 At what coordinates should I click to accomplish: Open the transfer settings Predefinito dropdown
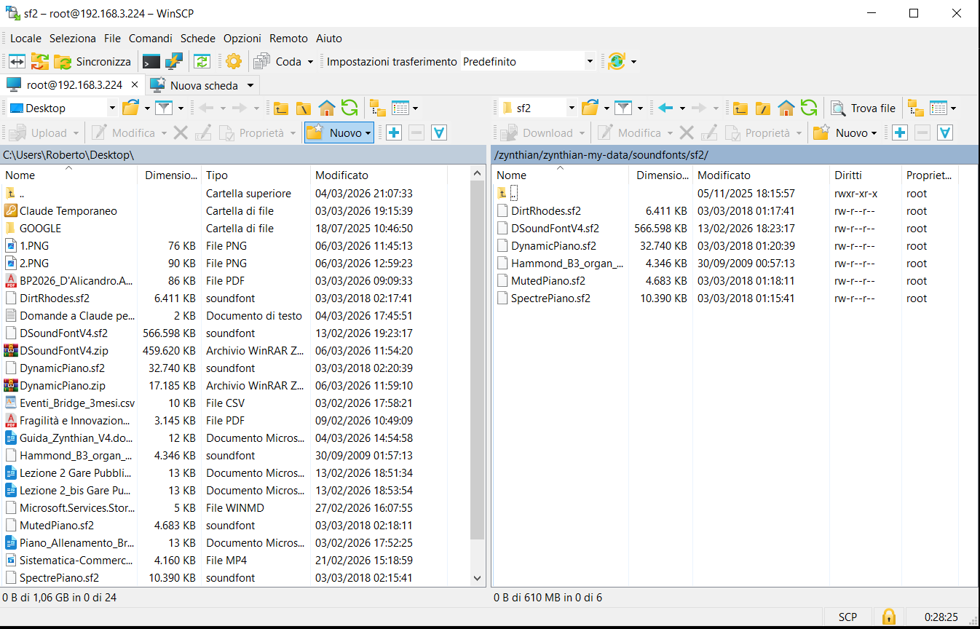click(590, 62)
